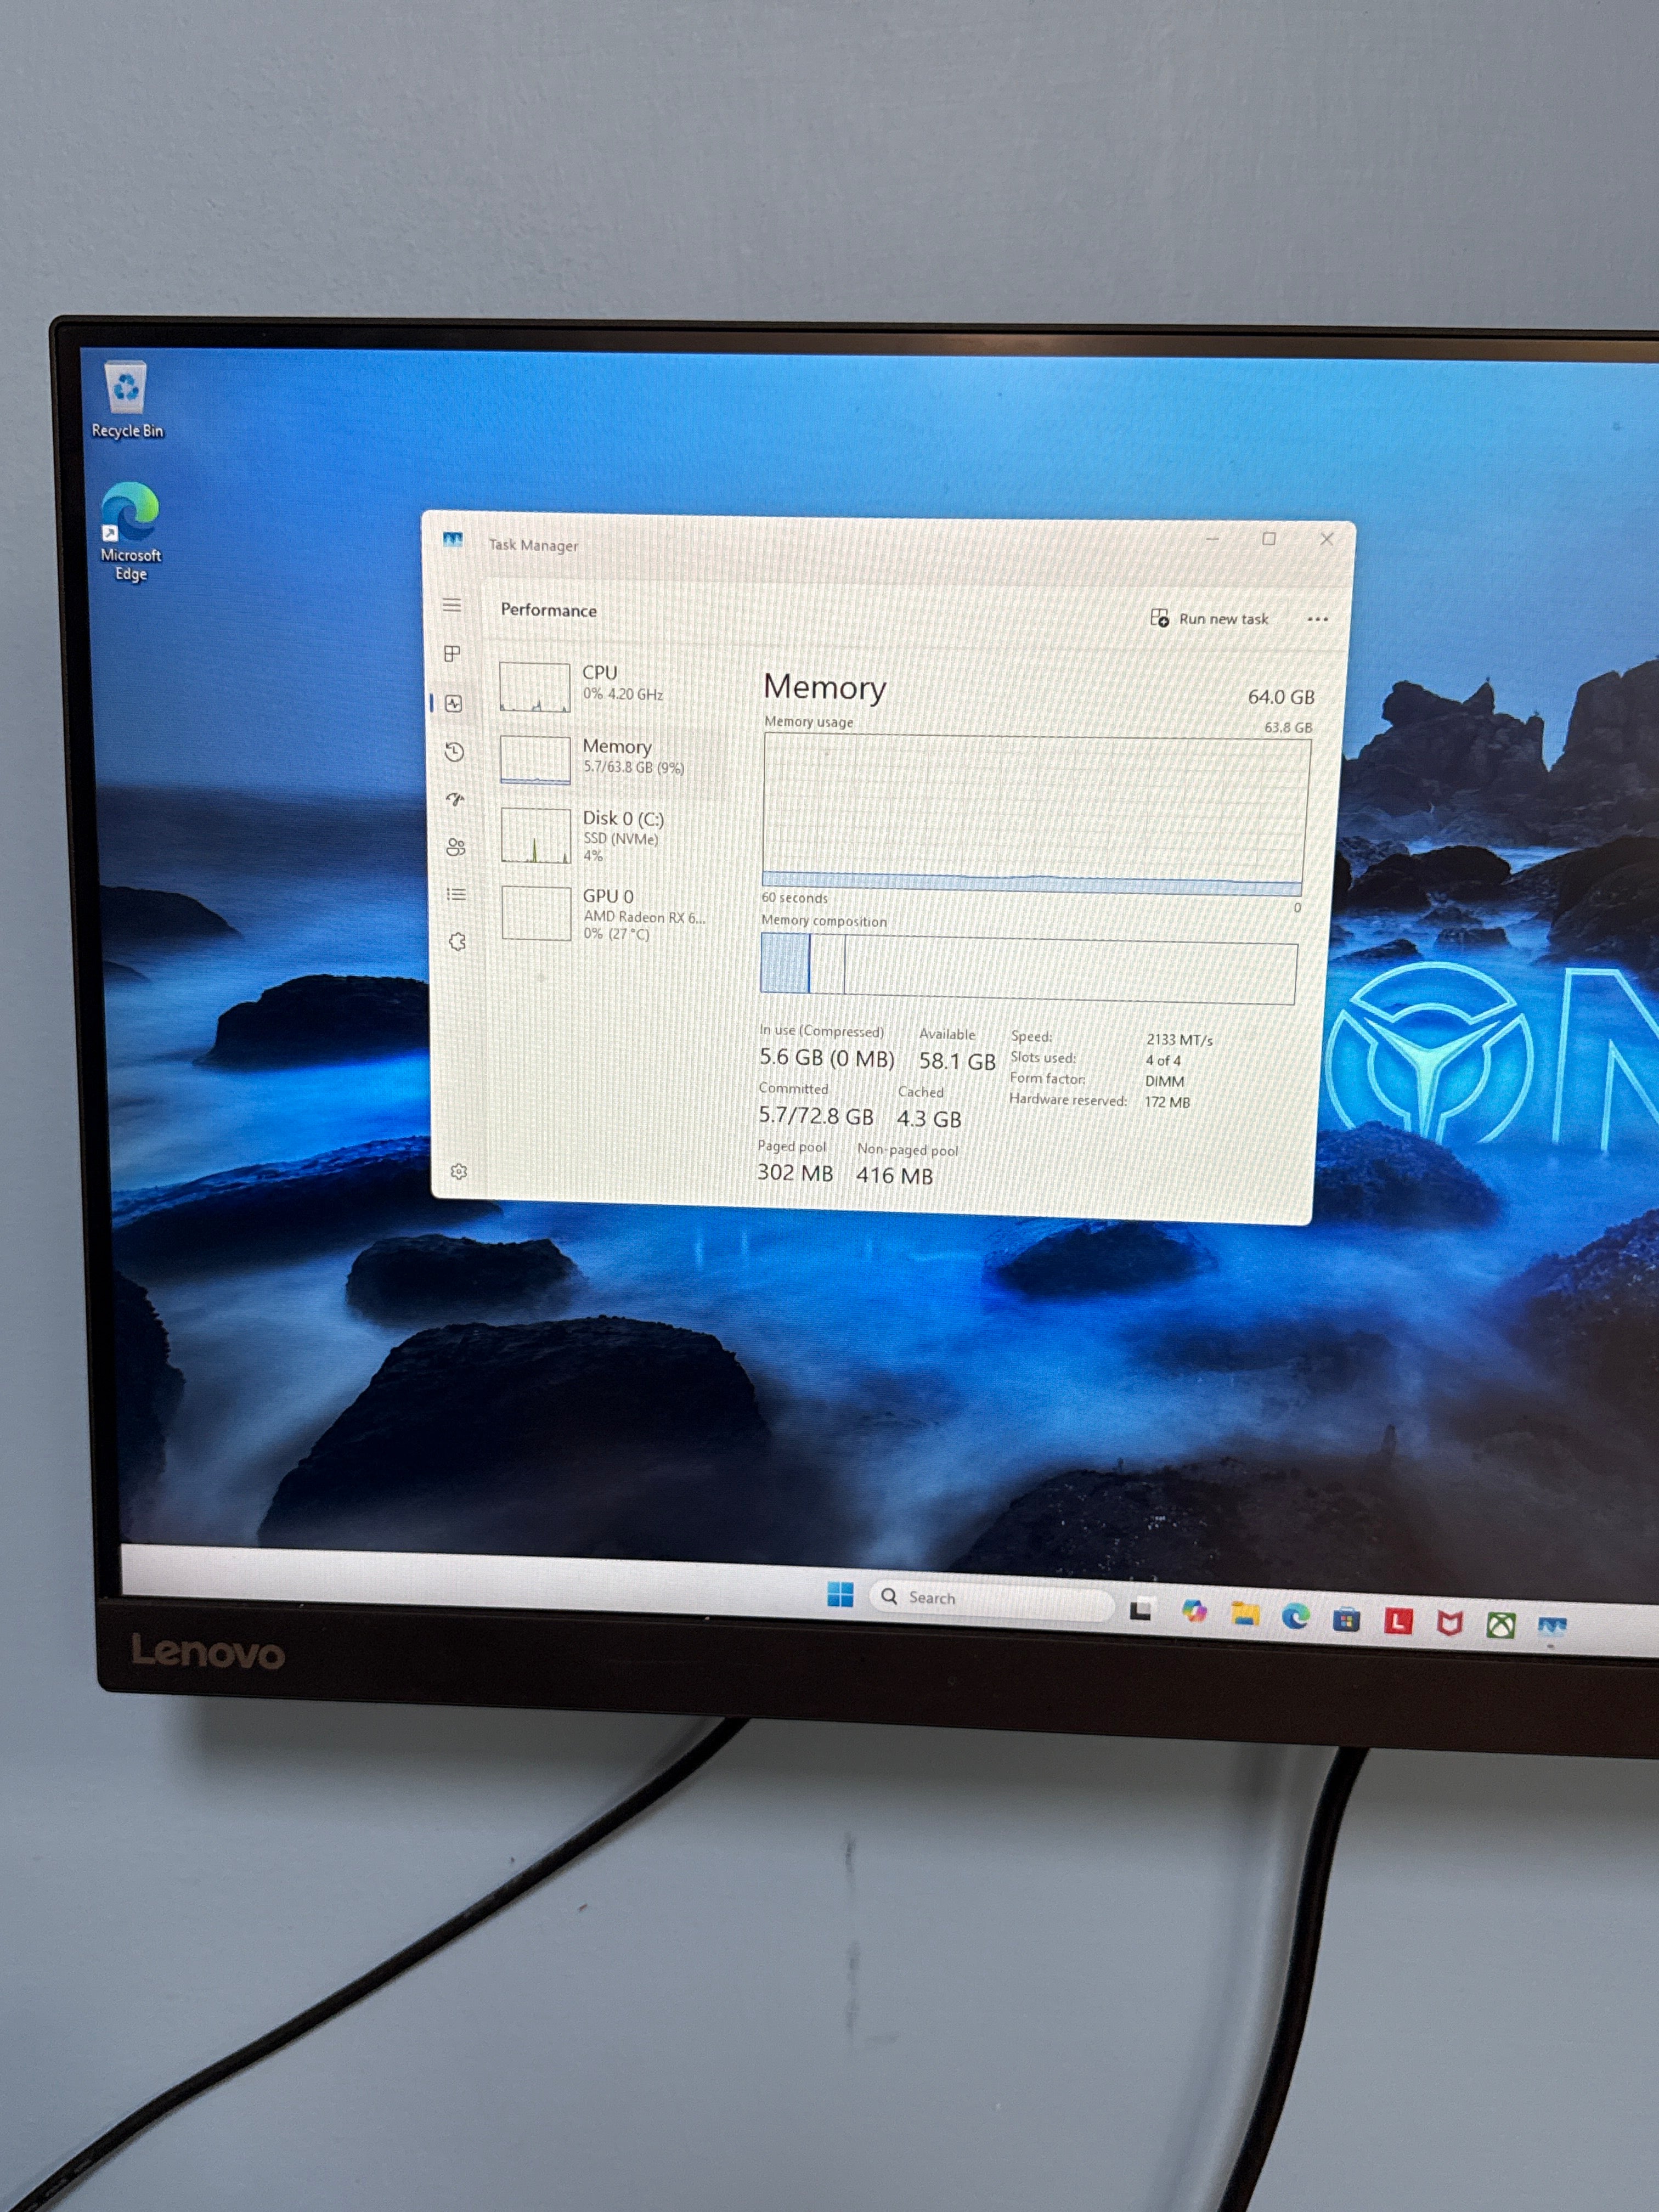The image size is (1659, 2212).
Task: Close the Task Manager window
Action: [1327, 539]
